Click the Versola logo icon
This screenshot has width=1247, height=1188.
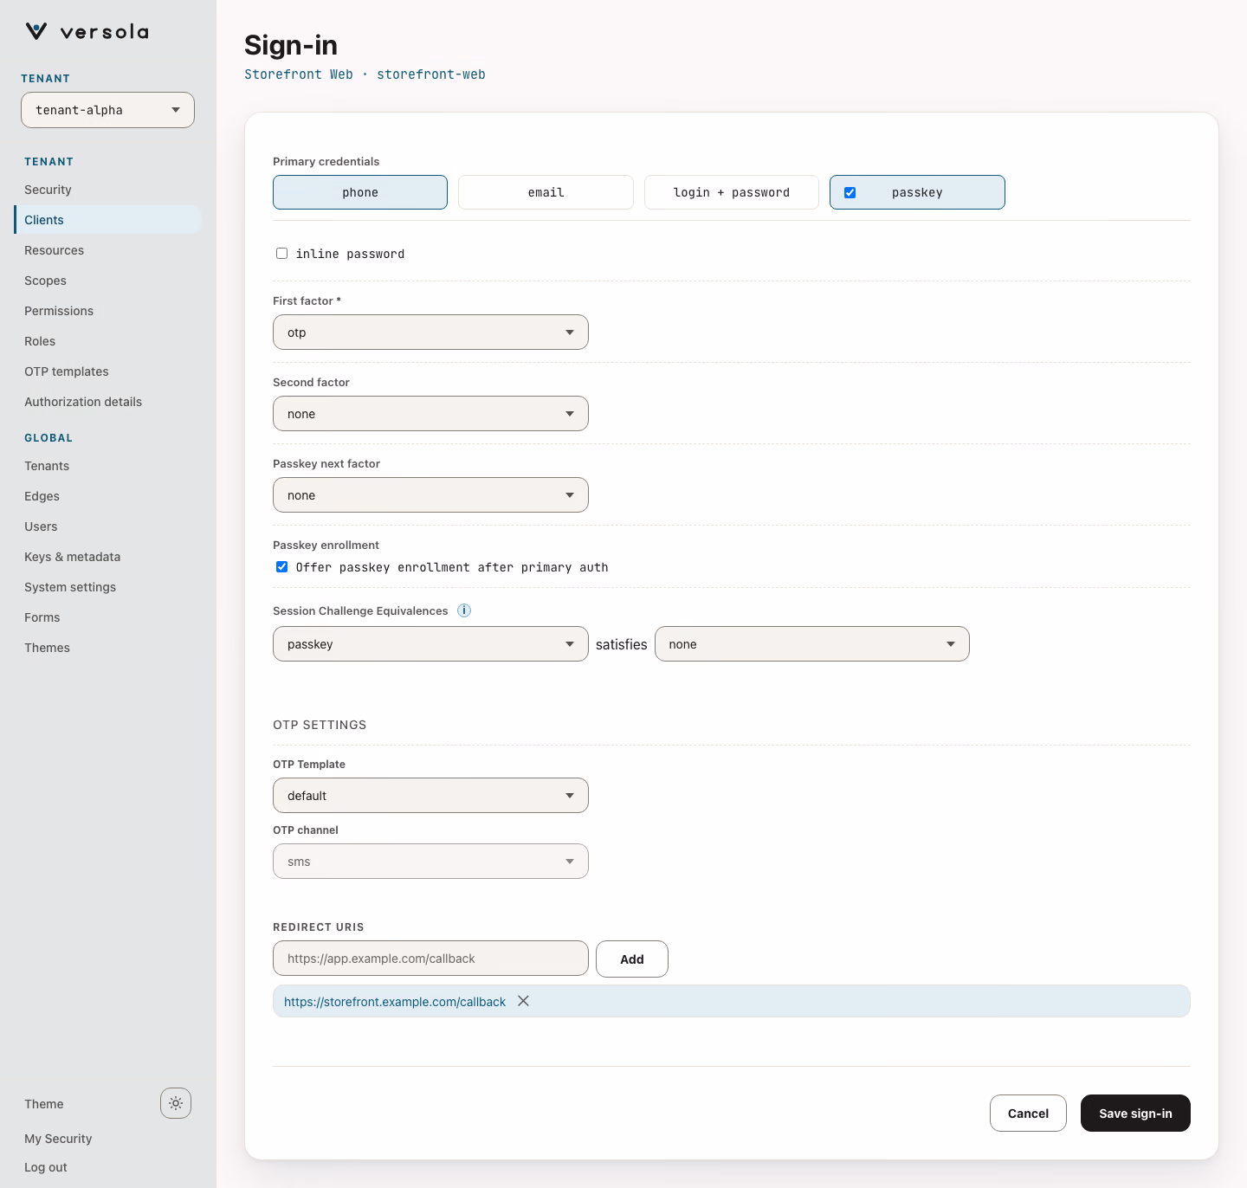[36, 32]
